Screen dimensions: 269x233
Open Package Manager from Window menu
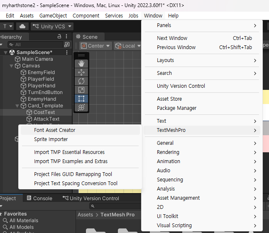coord(202,108)
